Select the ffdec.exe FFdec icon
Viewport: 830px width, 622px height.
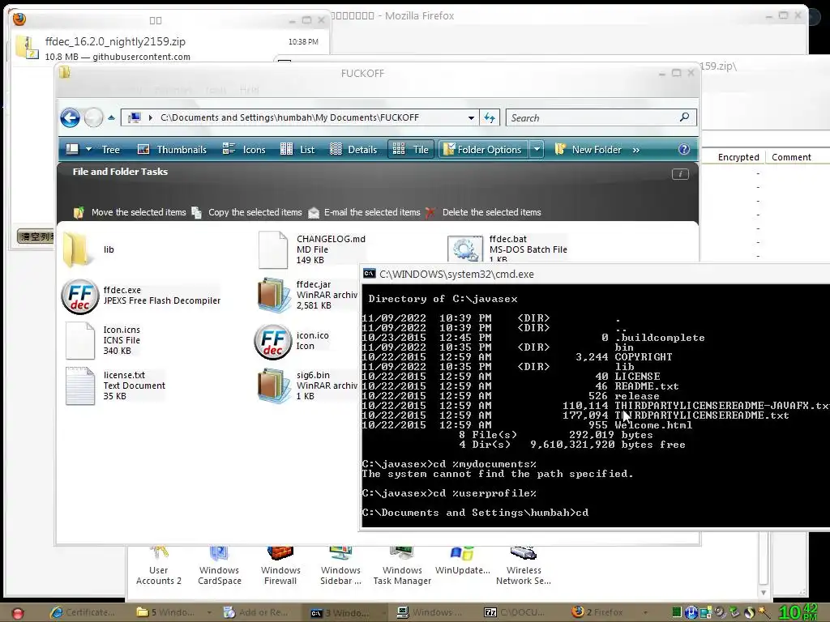[80, 296]
